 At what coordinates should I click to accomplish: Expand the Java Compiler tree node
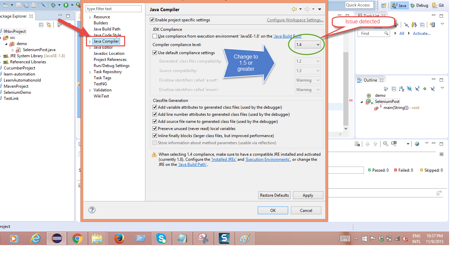(90, 42)
